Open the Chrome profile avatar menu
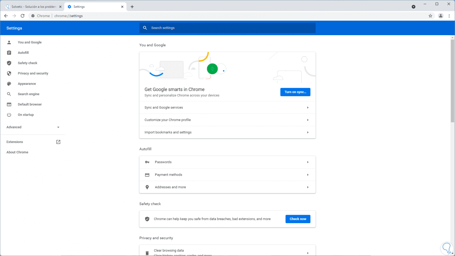Image resolution: width=455 pixels, height=256 pixels. tap(441, 16)
